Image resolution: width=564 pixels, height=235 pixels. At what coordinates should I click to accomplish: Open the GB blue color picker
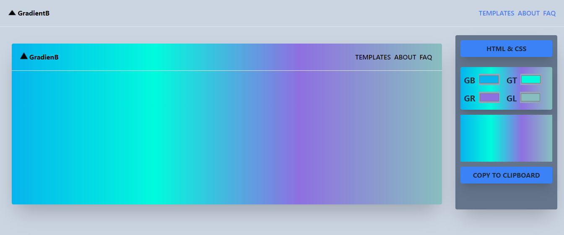coord(489,79)
